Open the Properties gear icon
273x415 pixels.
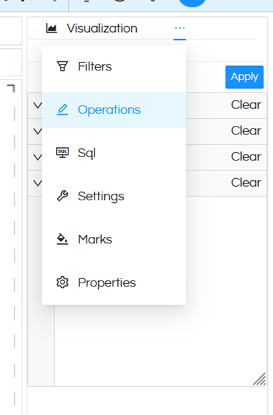[63, 283]
